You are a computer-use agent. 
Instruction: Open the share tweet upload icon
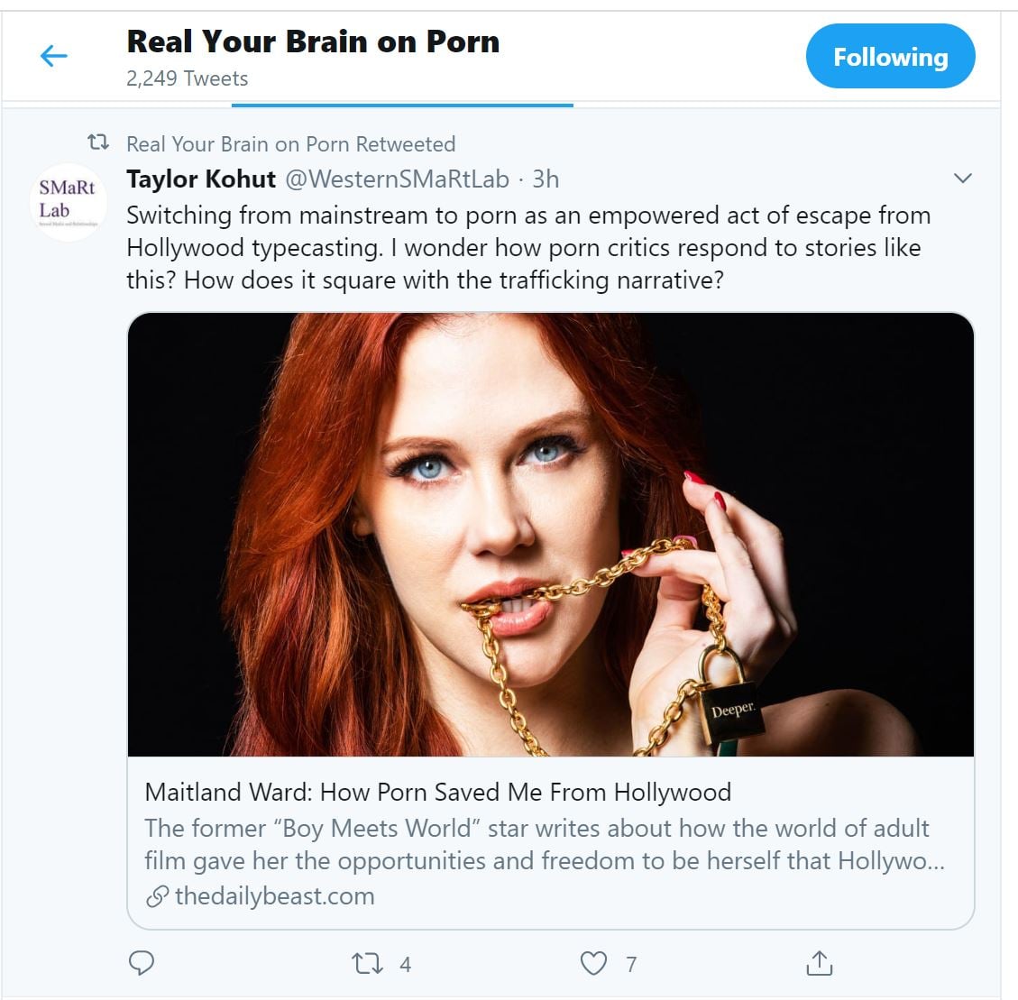click(x=819, y=963)
